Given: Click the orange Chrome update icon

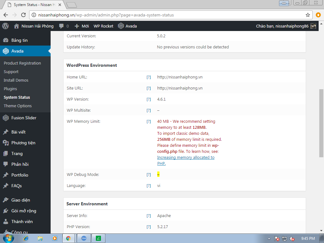Looking at the screenshot, I should (x=318, y=15).
